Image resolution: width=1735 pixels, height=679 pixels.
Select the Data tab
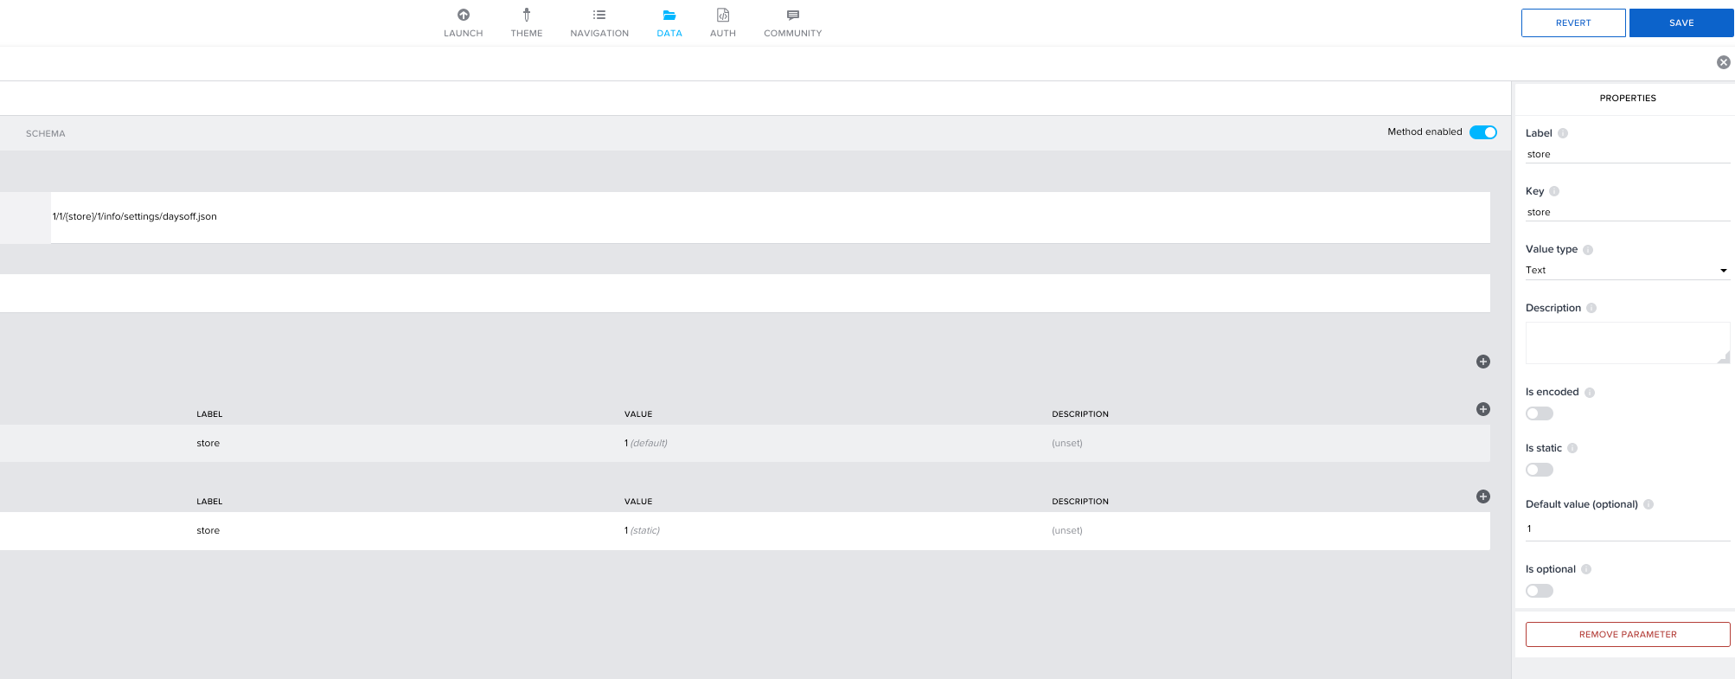[669, 23]
